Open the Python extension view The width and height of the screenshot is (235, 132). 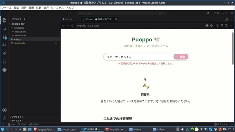[4, 70]
